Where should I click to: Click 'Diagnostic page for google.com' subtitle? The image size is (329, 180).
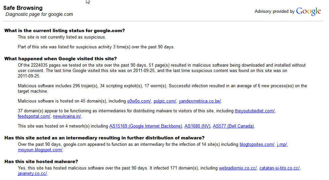coord(39,14)
